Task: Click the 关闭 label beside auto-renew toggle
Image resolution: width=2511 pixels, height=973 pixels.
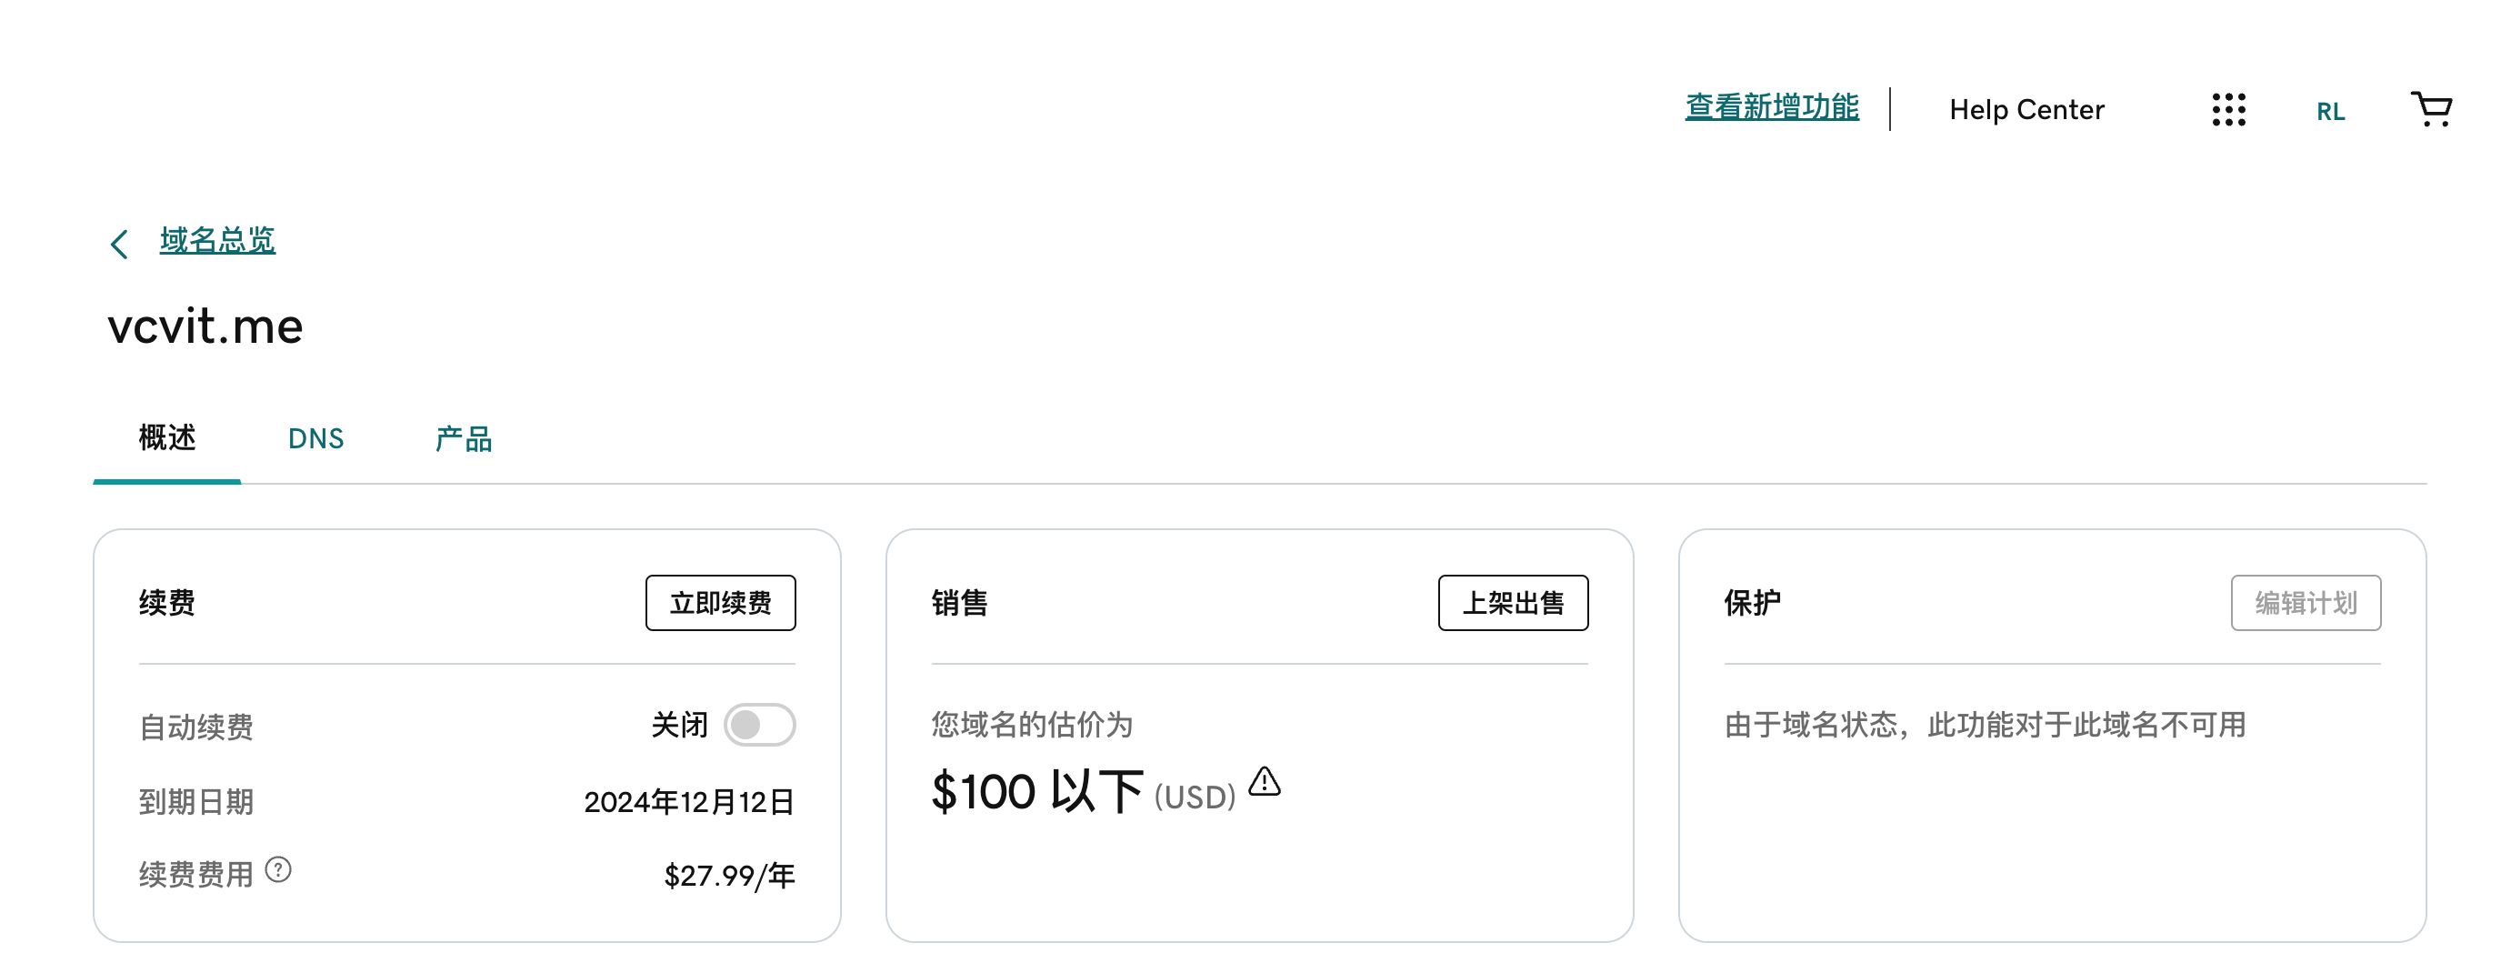Action: [x=679, y=725]
